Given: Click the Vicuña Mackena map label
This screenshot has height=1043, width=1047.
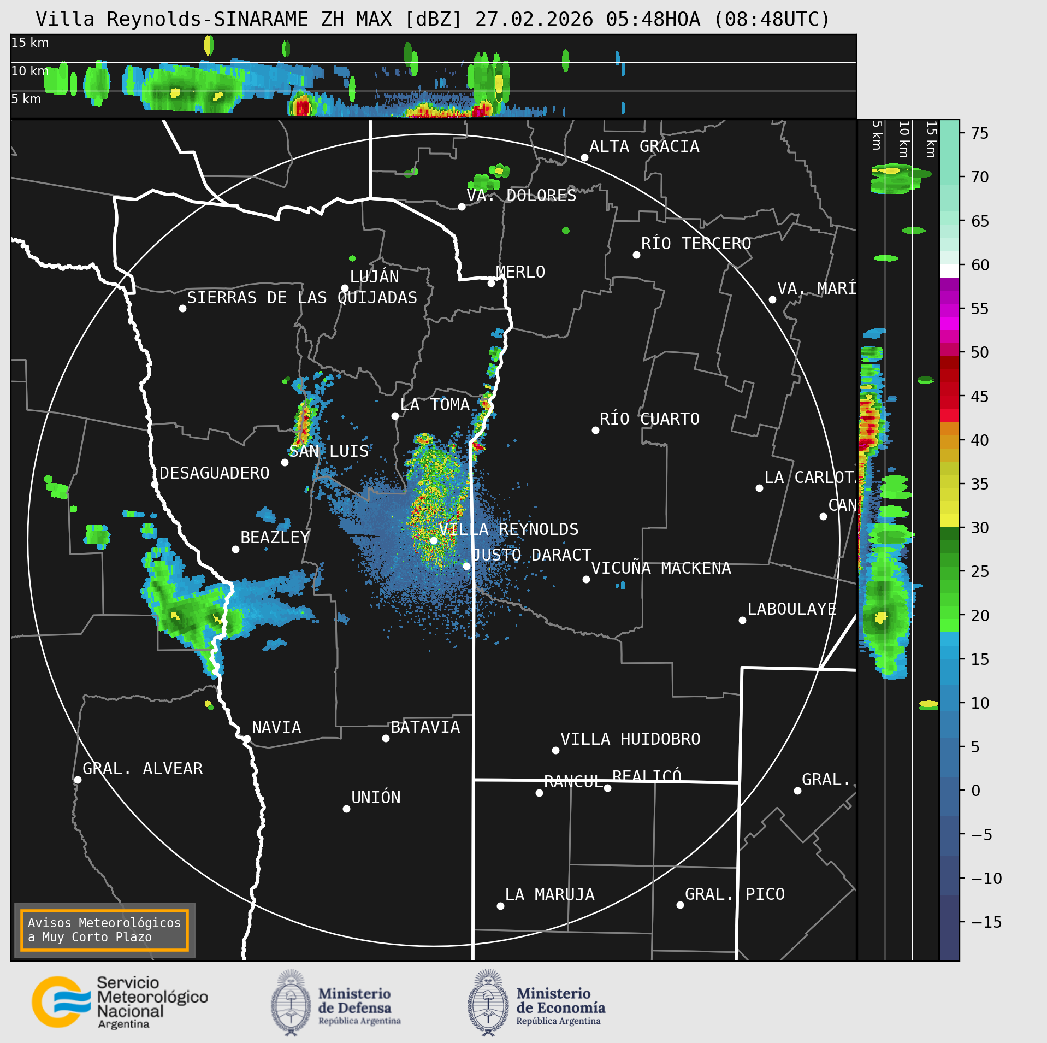Looking at the screenshot, I should (661, 568).
